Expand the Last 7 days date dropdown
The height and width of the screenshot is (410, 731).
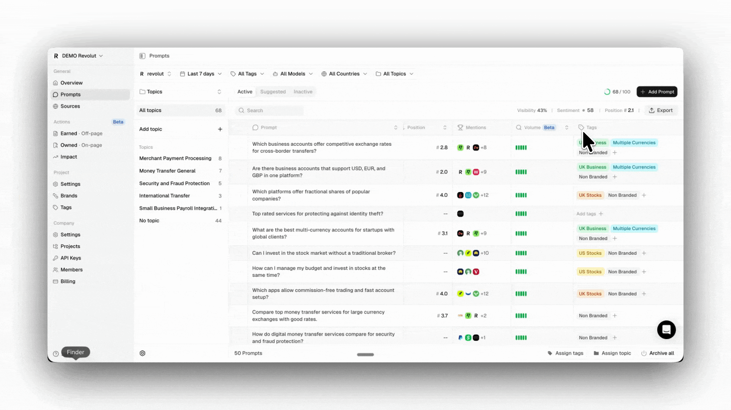[201, 74]
